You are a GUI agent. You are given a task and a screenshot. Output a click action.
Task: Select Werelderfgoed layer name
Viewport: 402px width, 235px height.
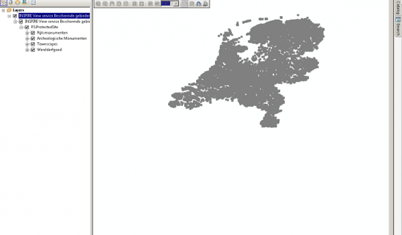49,50
